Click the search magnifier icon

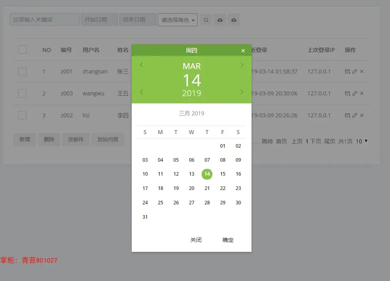206,20
